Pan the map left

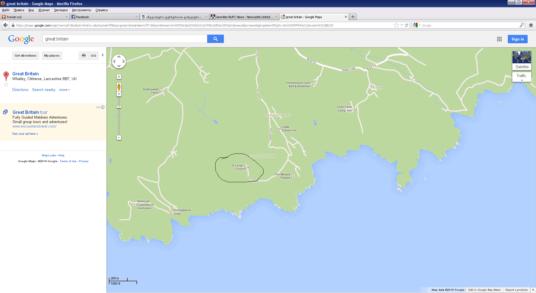coord(114,61)
